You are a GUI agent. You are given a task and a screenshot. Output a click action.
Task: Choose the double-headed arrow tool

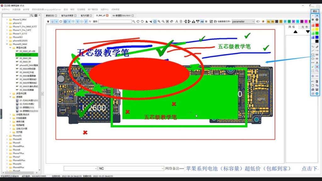pyautogui.click(x=313, y=63)
